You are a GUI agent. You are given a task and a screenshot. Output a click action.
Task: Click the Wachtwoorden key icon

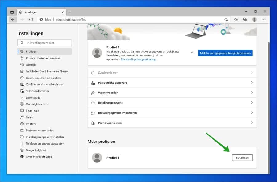tap(93, 93)
